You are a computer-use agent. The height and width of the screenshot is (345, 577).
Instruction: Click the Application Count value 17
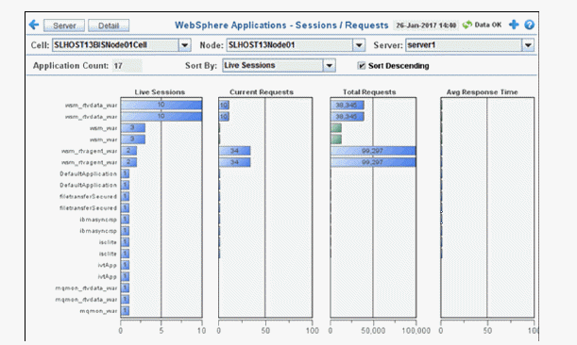click(x=127, y=66)
